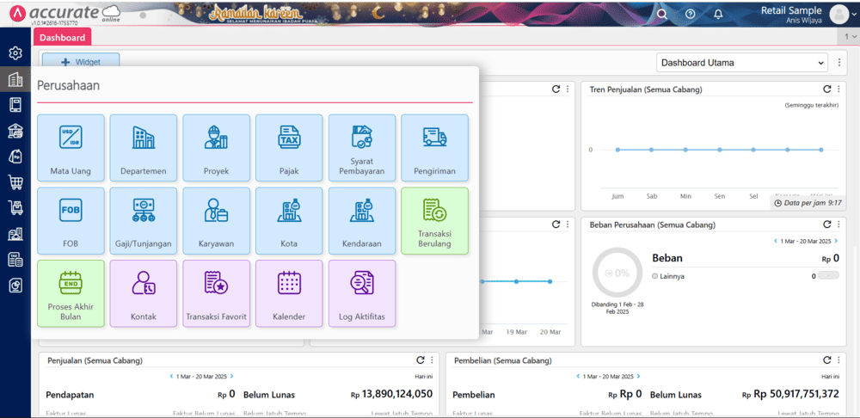Click the Data per jam 9:17 label
860x418 pixels.
[808, 203]
